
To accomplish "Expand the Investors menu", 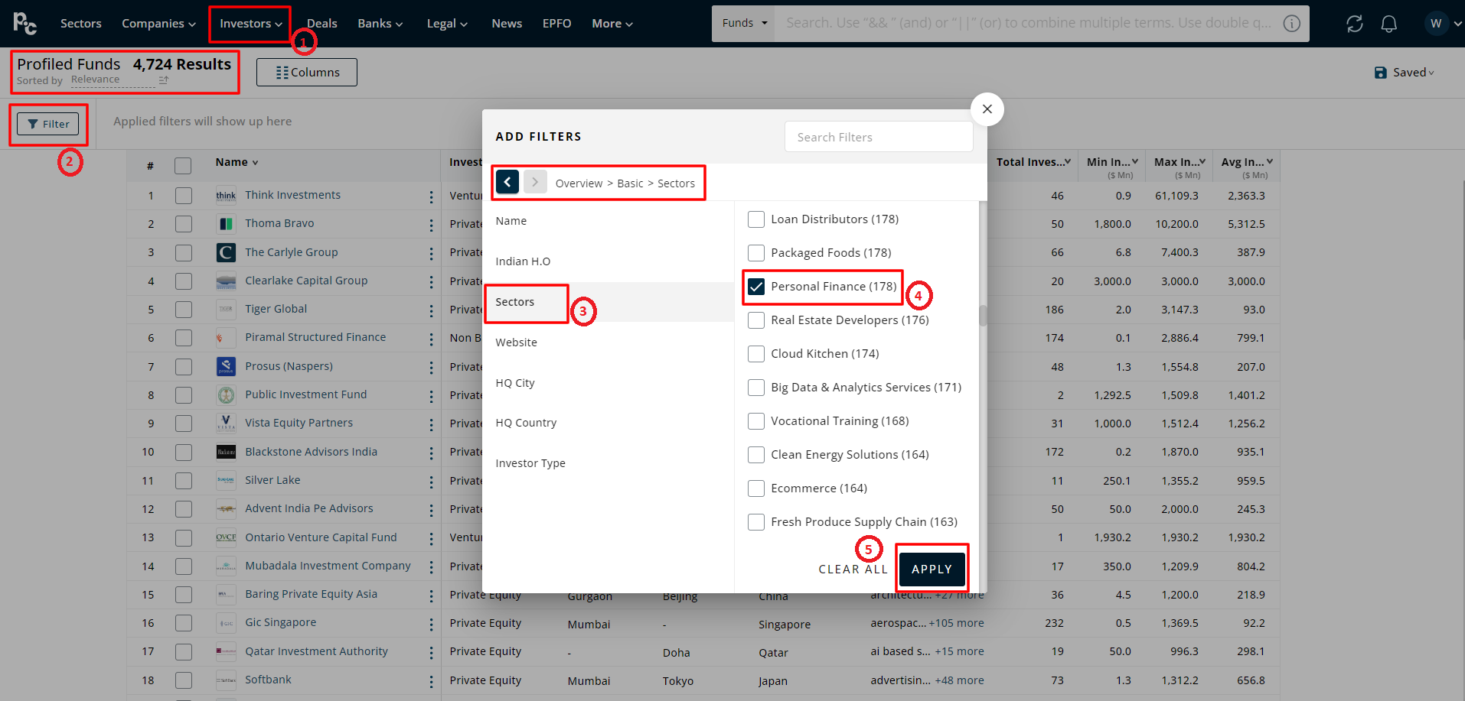I will pyautogui.click(x=251, y=24).
